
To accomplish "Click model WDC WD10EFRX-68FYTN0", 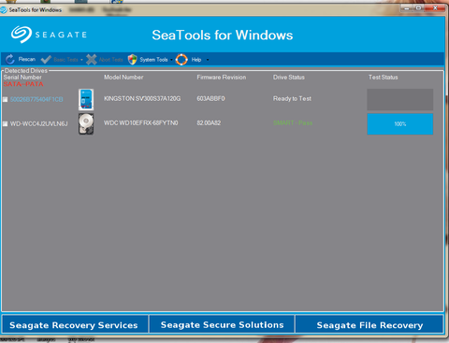I will pyautogui.click(x=141, y=122).
